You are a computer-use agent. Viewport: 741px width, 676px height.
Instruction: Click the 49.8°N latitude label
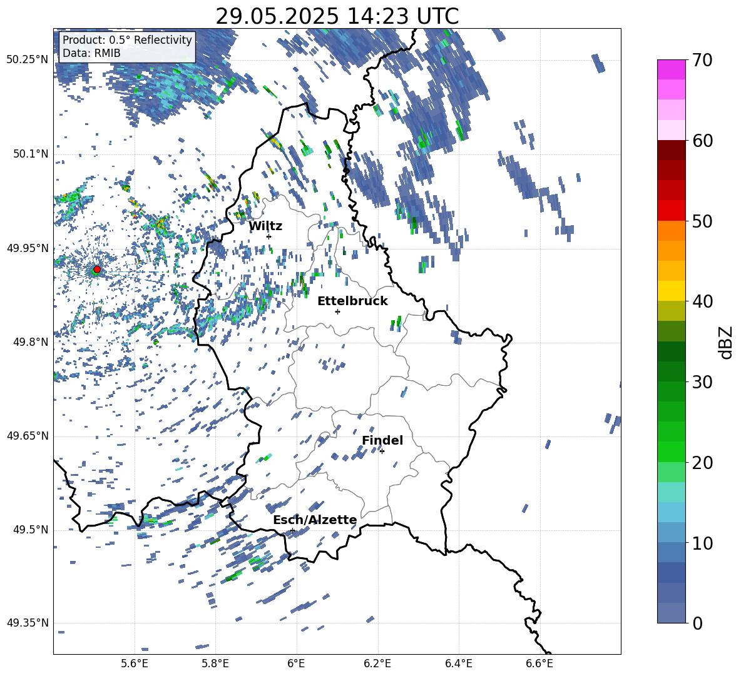32,342
